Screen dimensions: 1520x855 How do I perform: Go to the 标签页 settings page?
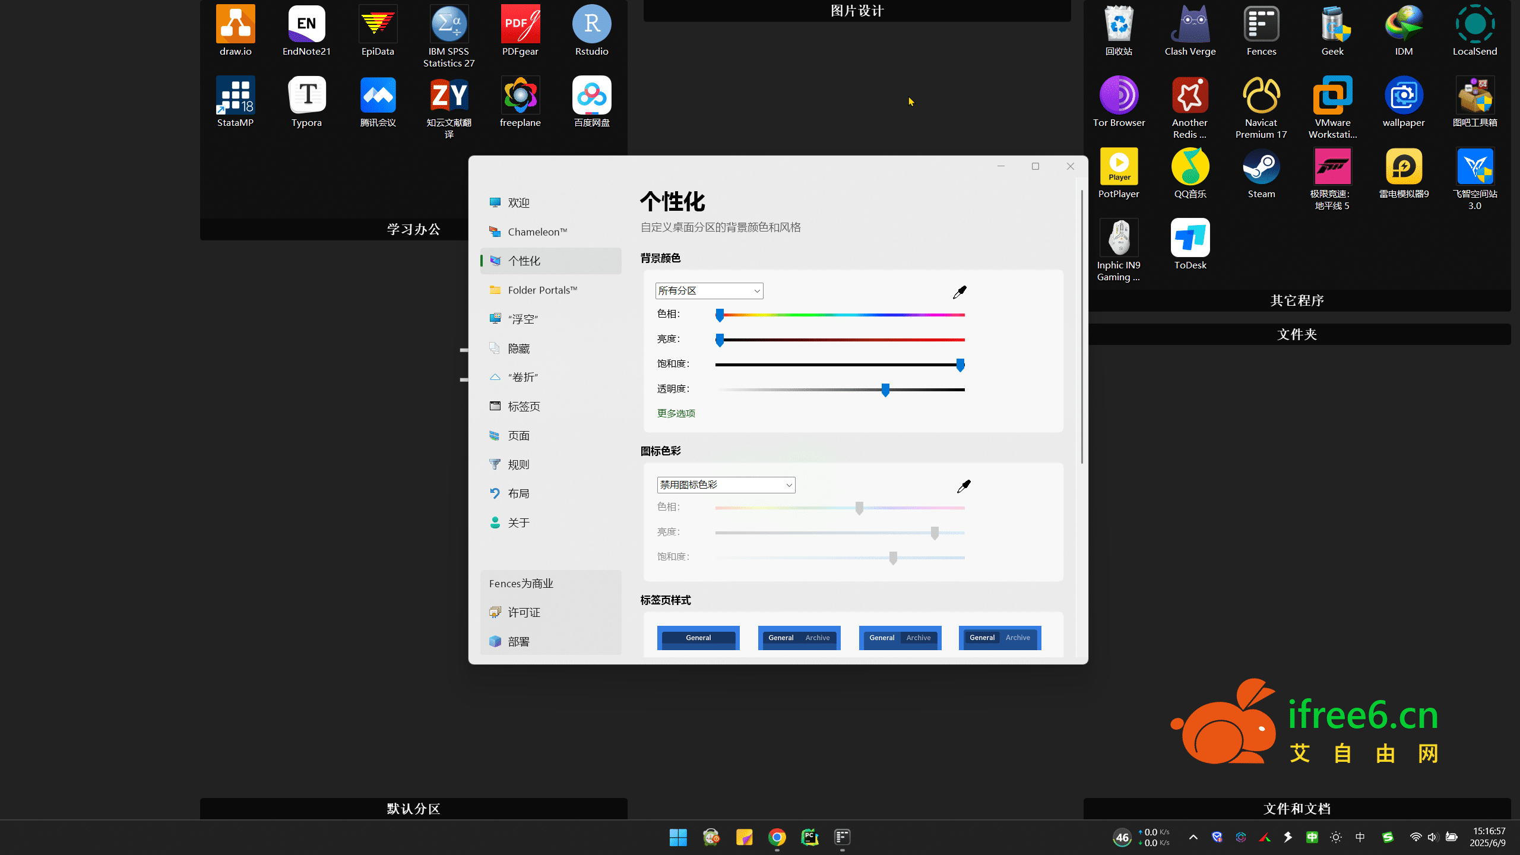[524, 406]
